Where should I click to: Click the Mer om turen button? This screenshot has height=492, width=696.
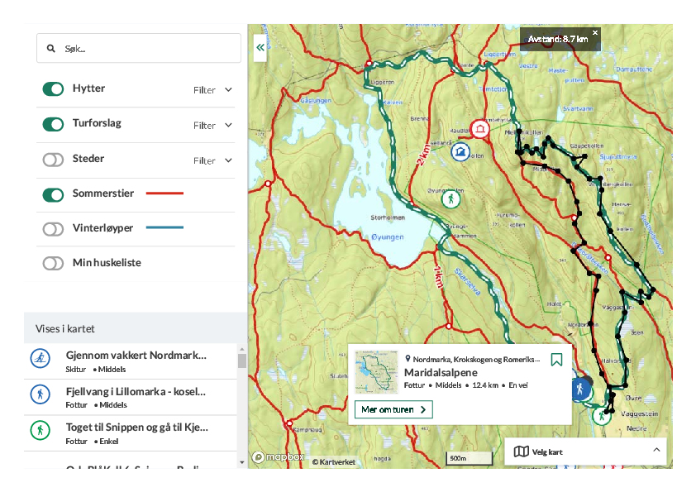tap(393, 409)
